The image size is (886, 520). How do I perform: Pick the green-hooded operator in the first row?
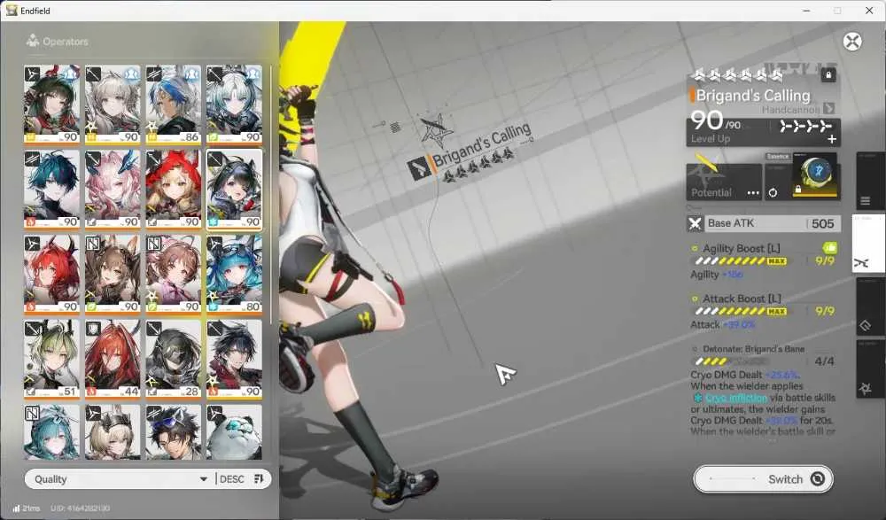click(x=51, y=104)
